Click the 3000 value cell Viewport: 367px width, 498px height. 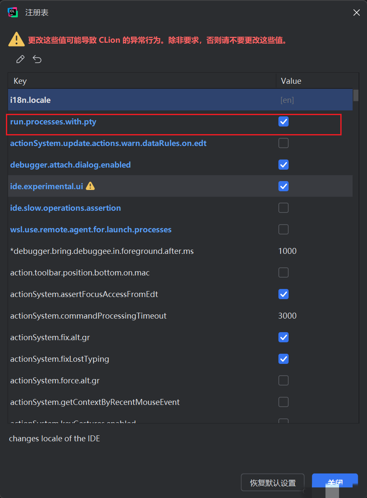287,316
